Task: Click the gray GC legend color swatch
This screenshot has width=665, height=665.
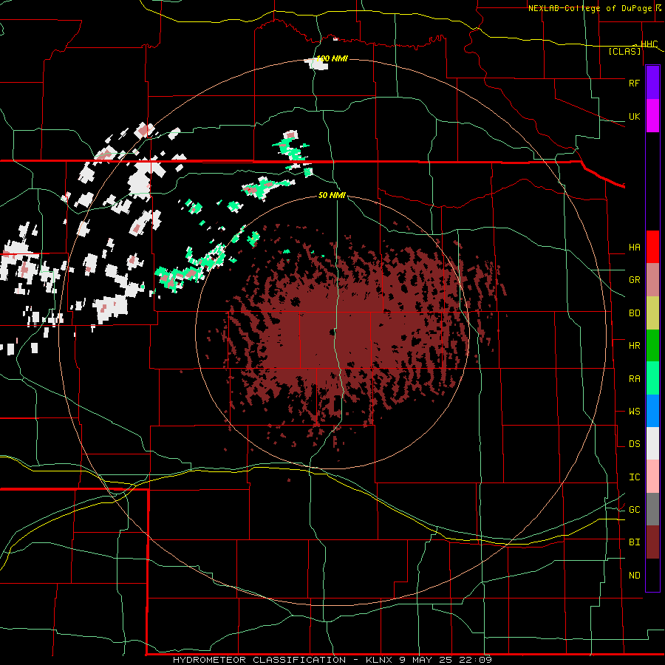Action: click(652, 509)
